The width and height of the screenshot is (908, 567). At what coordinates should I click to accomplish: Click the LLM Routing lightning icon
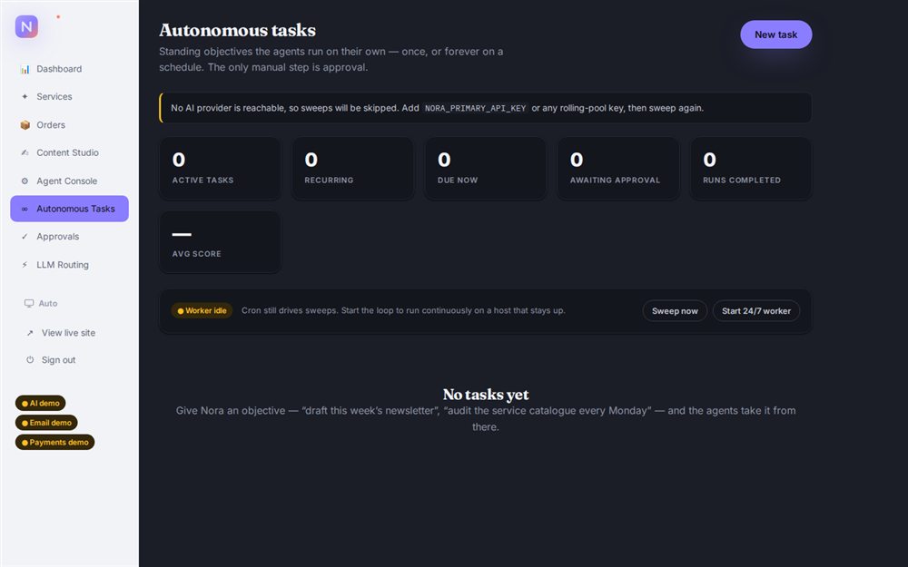point(25,265)
